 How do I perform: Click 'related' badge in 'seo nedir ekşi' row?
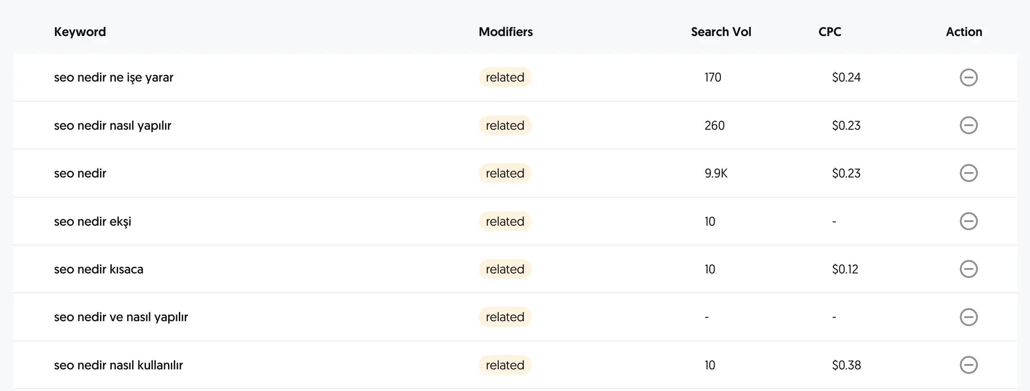pos(505,222)
